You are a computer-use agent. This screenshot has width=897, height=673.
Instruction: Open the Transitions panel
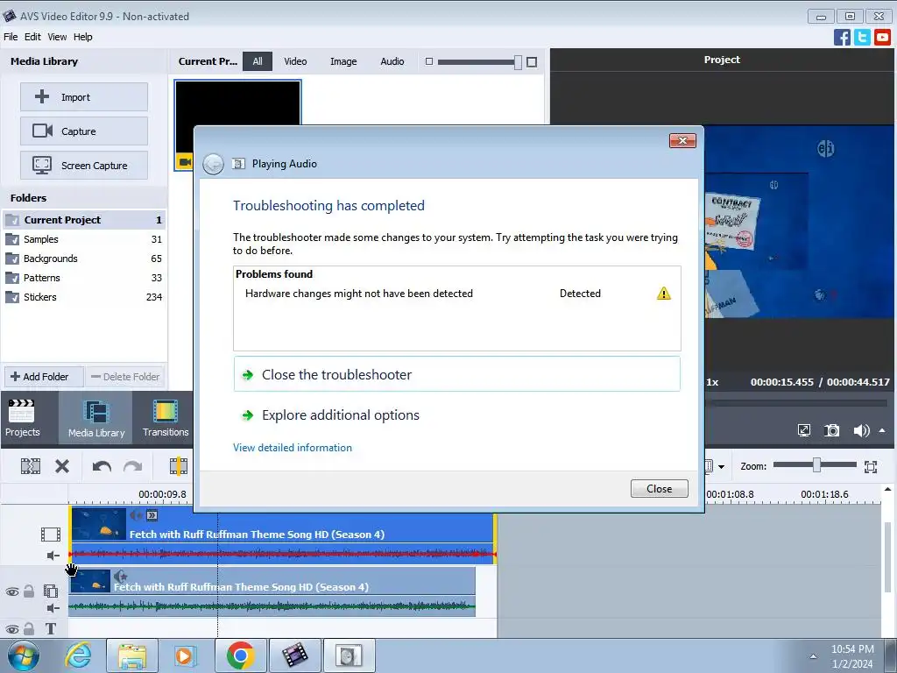(x=166, y=418)
